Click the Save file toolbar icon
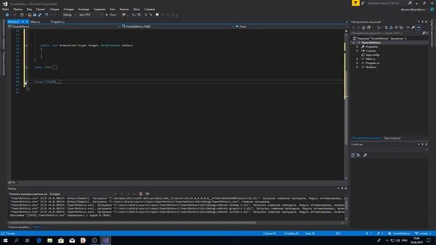 tap(35, 15)
